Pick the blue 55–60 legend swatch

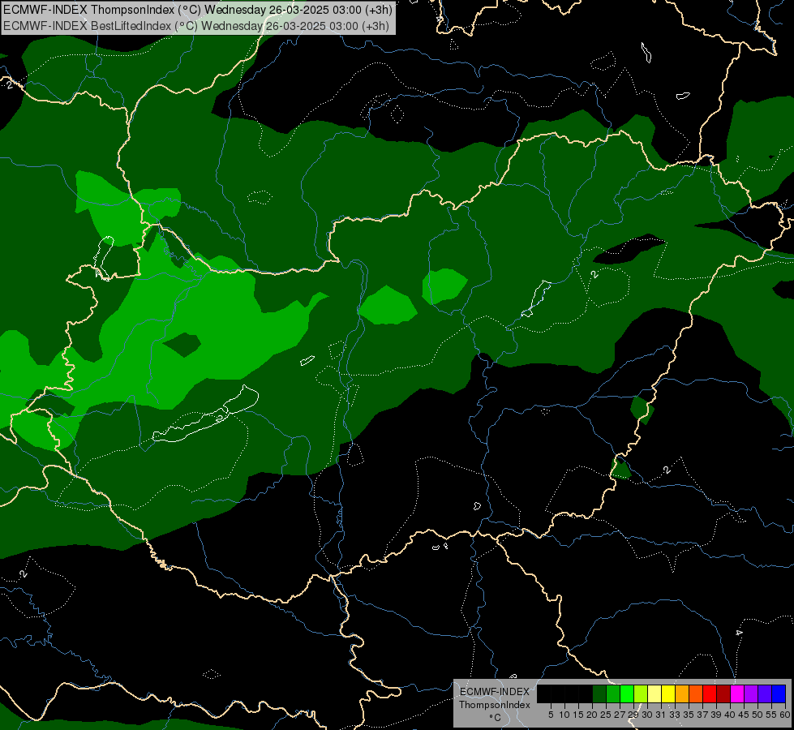point(779,693)
